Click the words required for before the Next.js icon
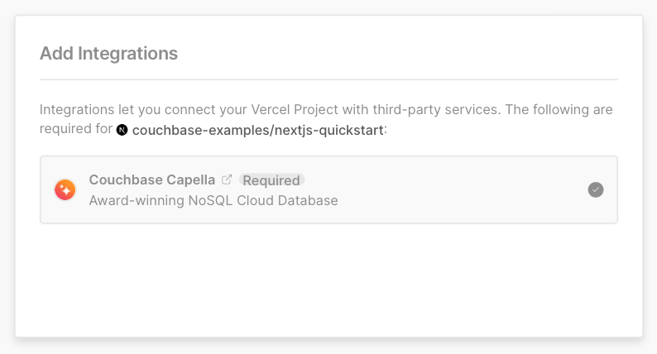 point(76,128)
